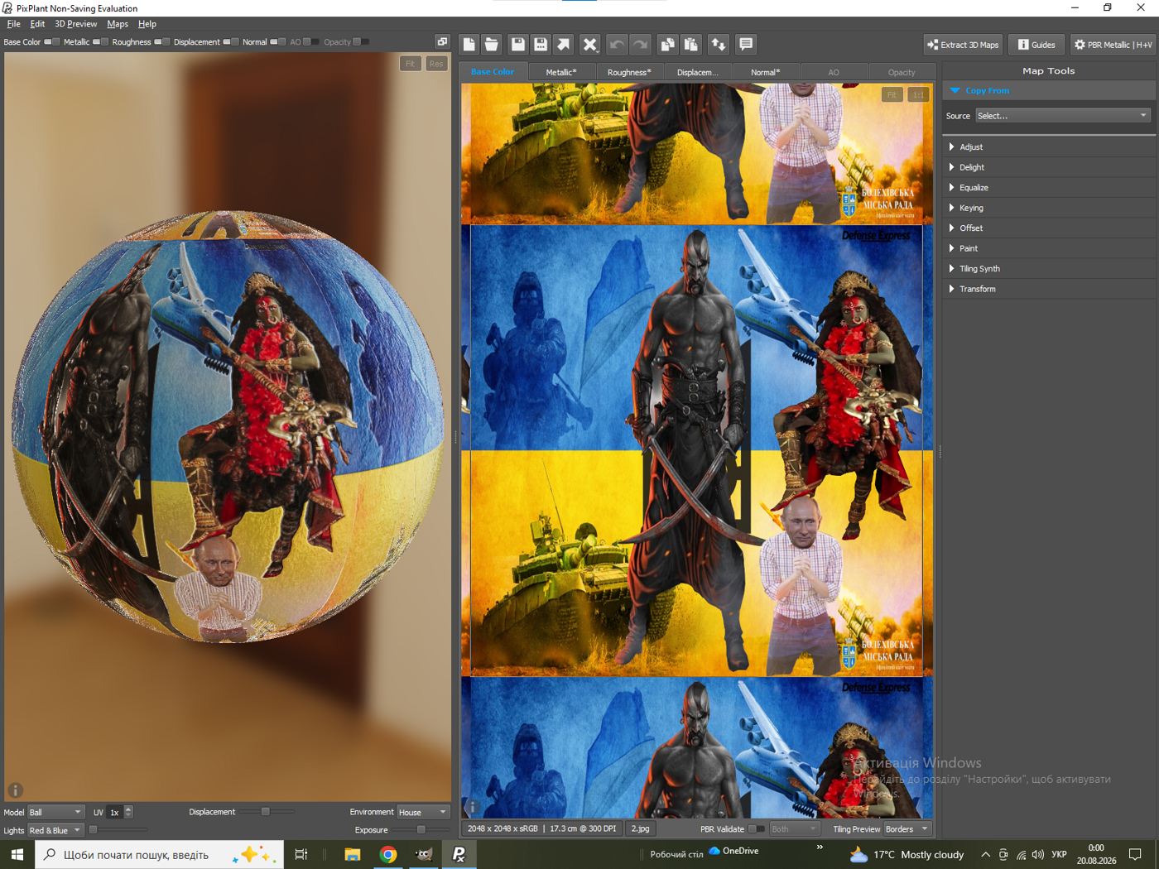Toggle Normal map in the 3D preview
1159x869 pixels.
(x=277, y=42)
